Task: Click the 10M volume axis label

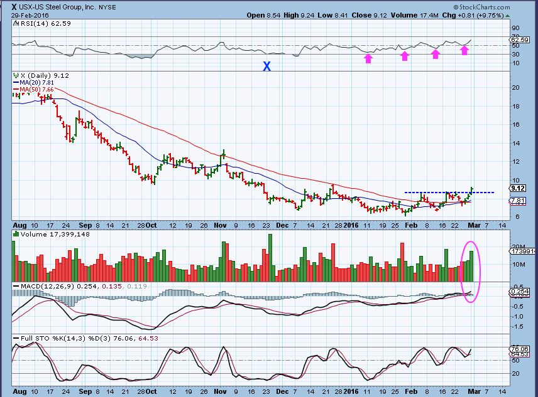Action: point(518,264)
